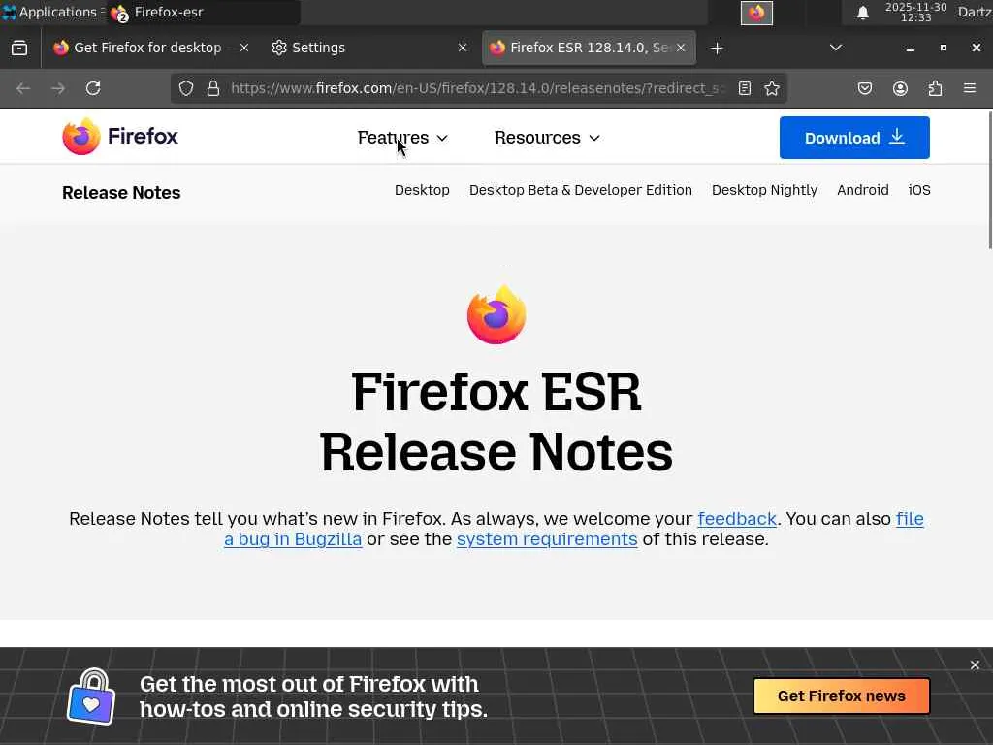Open Desktop Beta & Developer Edition link
Image resolution: width=993 pixels, height=745 pixels.
[x=581, y=190]
